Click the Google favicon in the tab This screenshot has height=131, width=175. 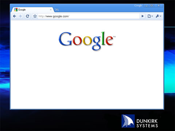coord(16,9)
